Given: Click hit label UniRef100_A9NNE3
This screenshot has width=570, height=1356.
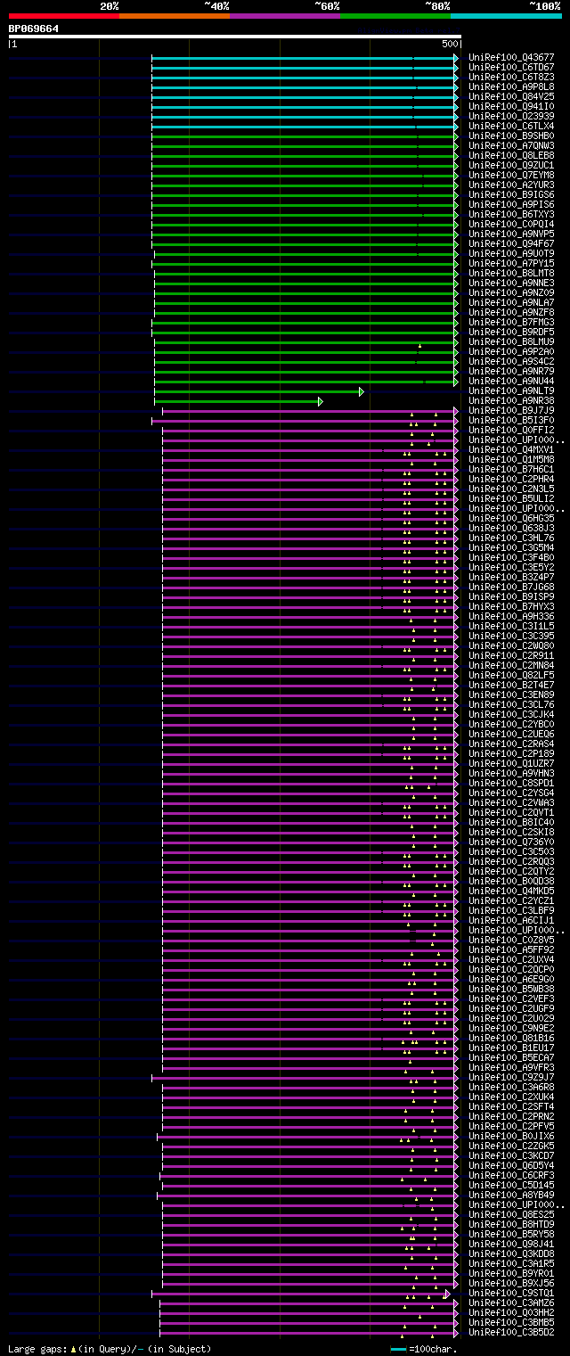Looking at the screenshot, I should (x=511, y=283).
